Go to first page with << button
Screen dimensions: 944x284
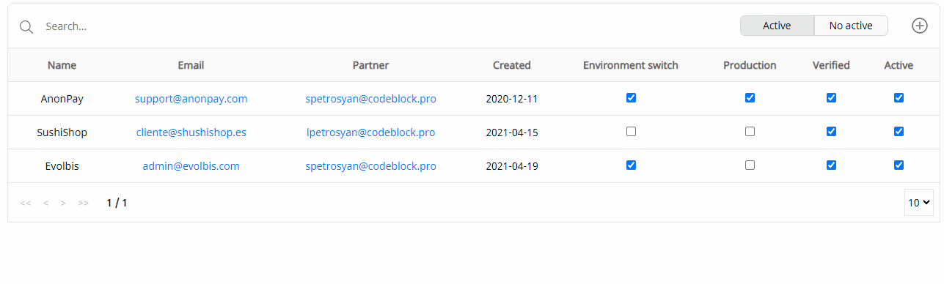pyautogui.click(x=26, y=203)
